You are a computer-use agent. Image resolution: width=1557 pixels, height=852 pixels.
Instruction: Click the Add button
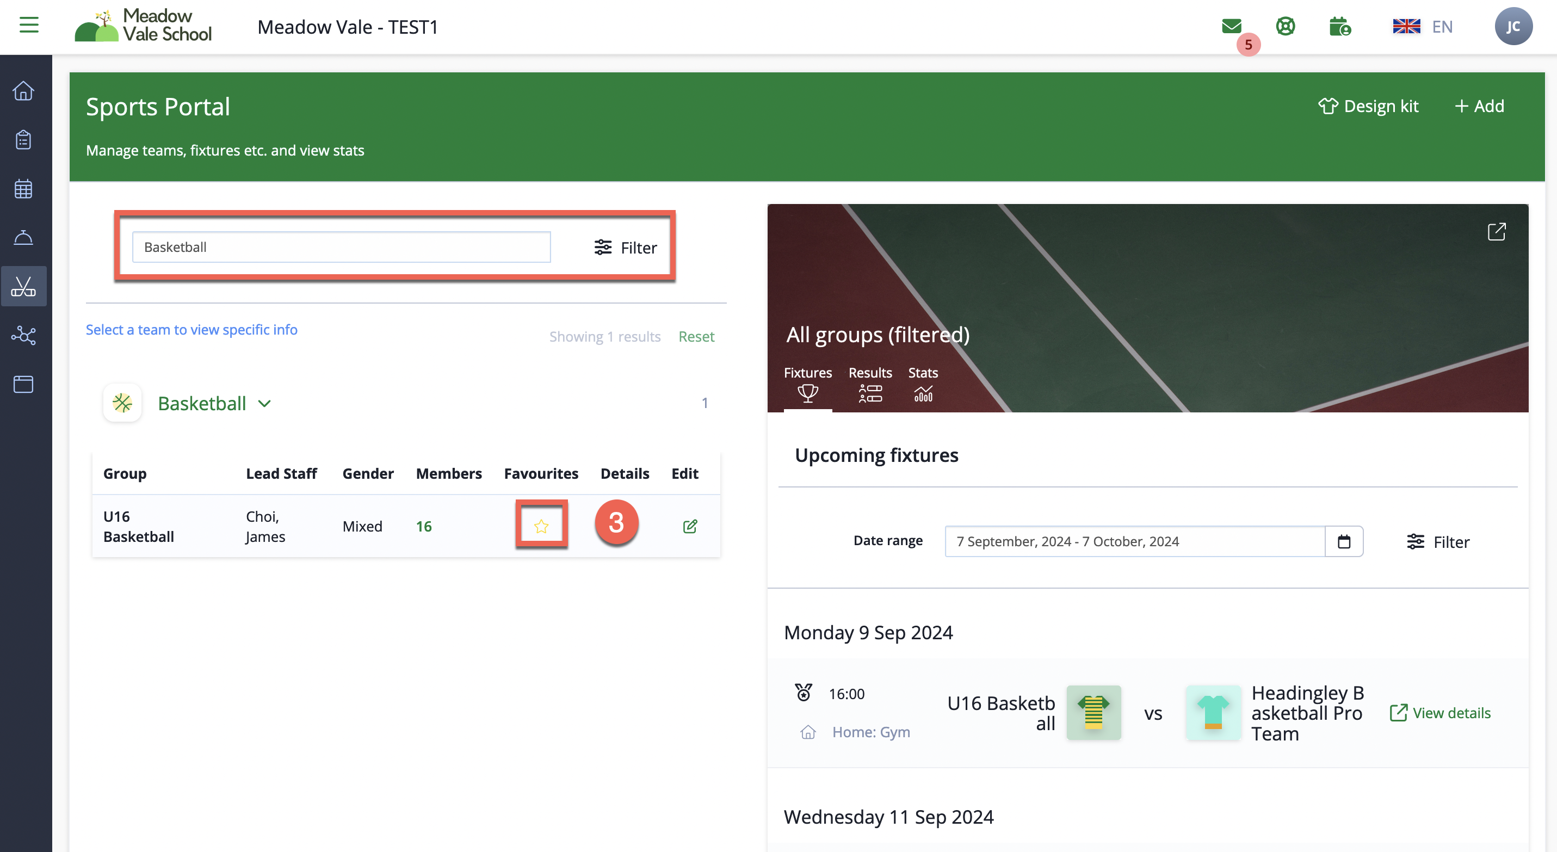tap(1479, 106)
